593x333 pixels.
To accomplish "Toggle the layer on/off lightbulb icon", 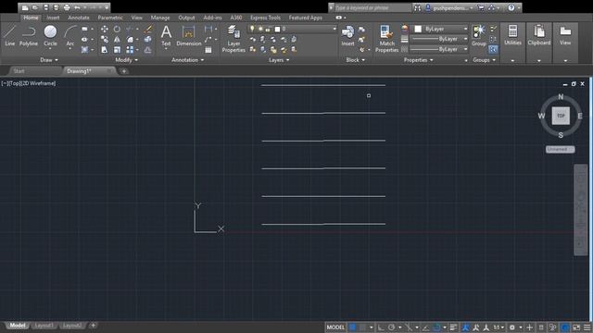I will (x=252, y=29).
